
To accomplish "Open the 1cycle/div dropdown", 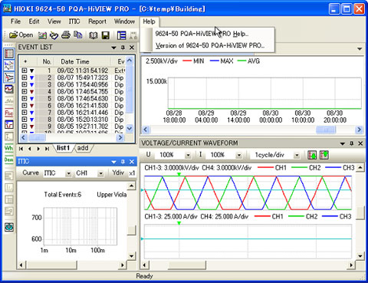I will 297,155.
